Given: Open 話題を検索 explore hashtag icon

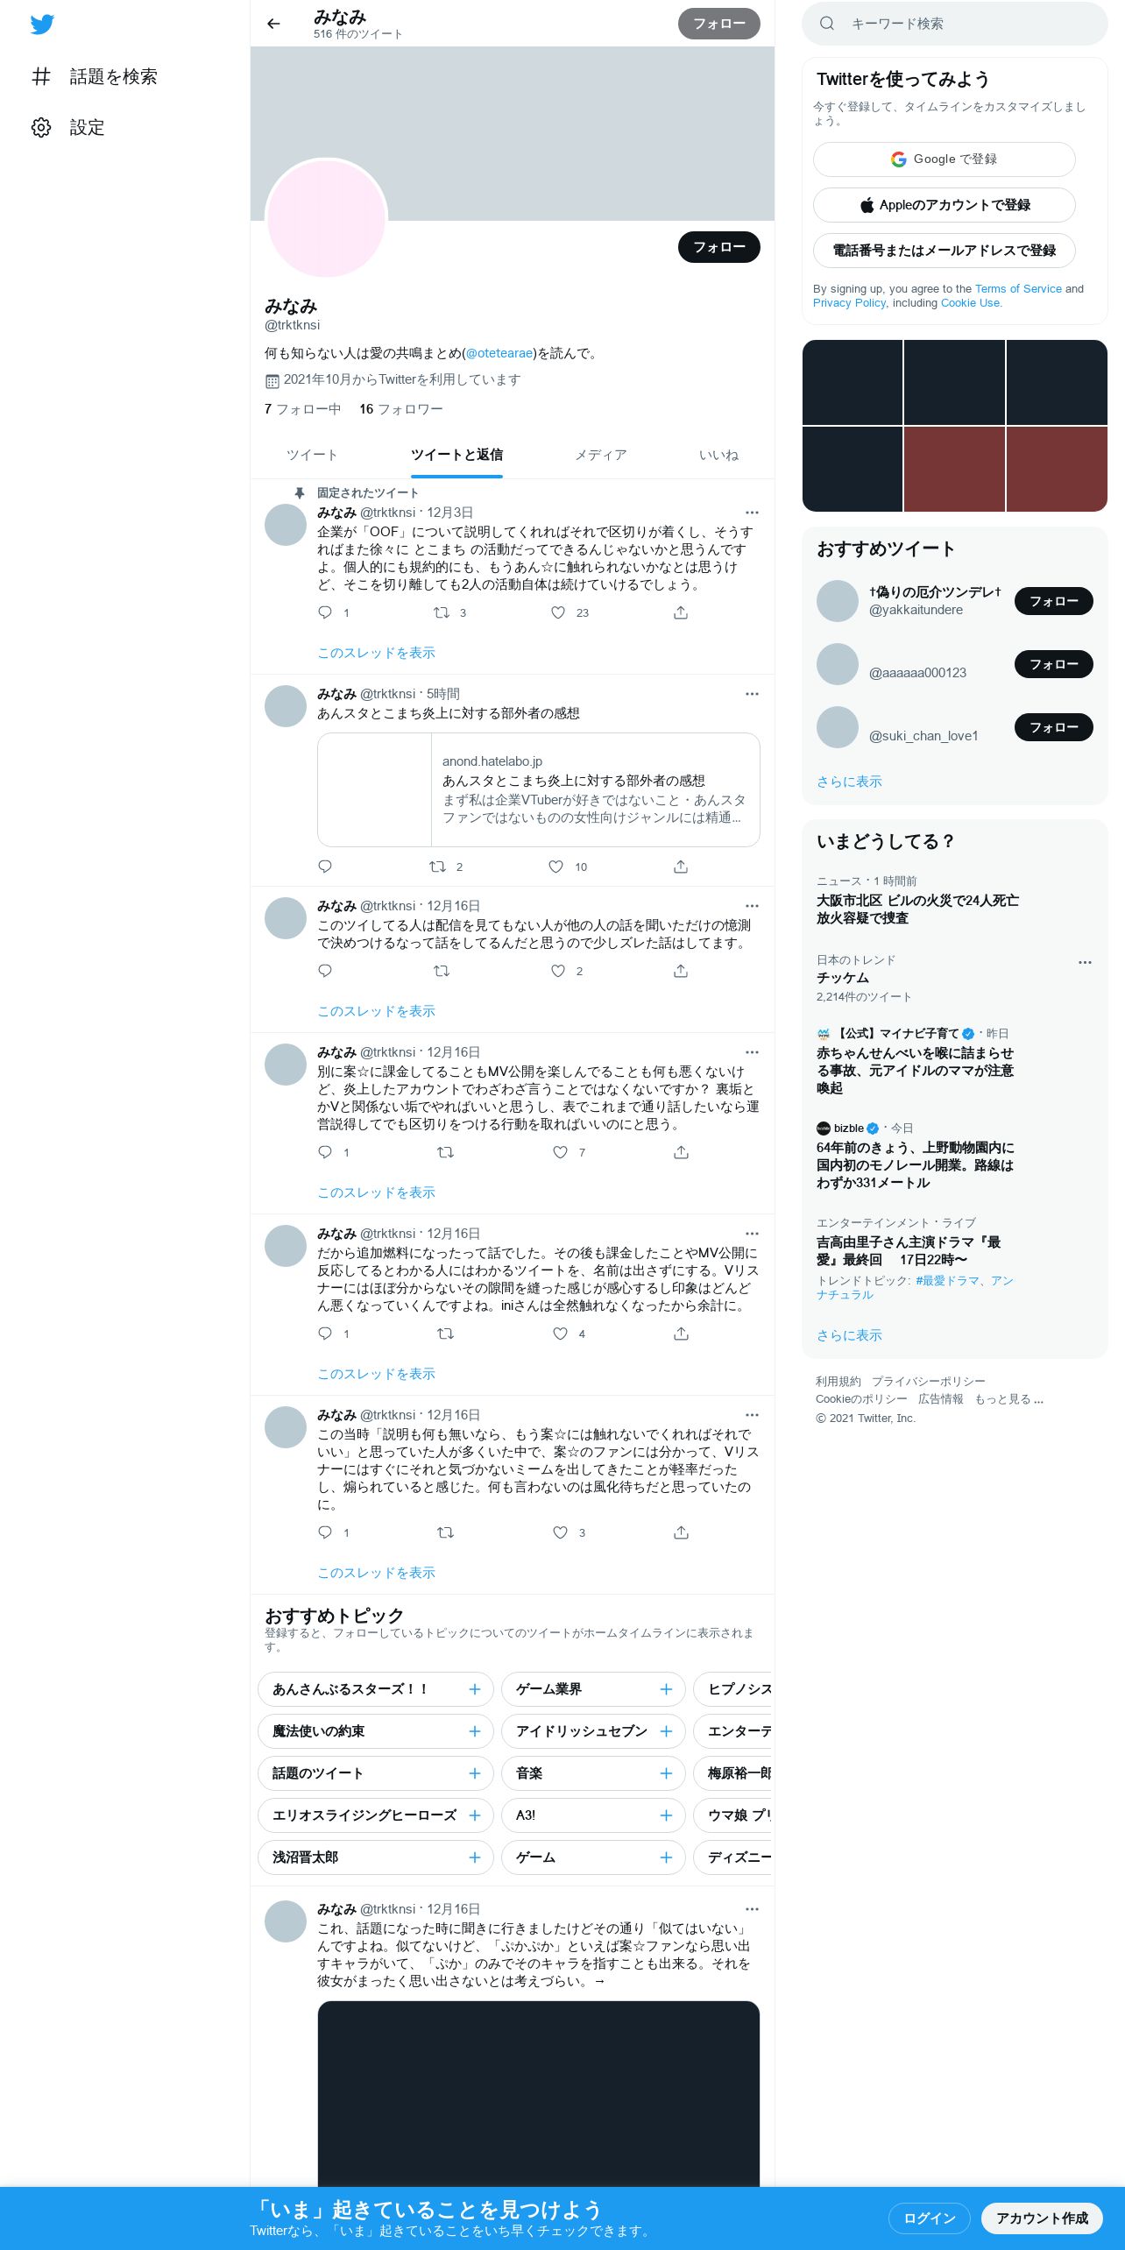Looking at the screenshot, I should pyautogui.click(x=41, y=76).
